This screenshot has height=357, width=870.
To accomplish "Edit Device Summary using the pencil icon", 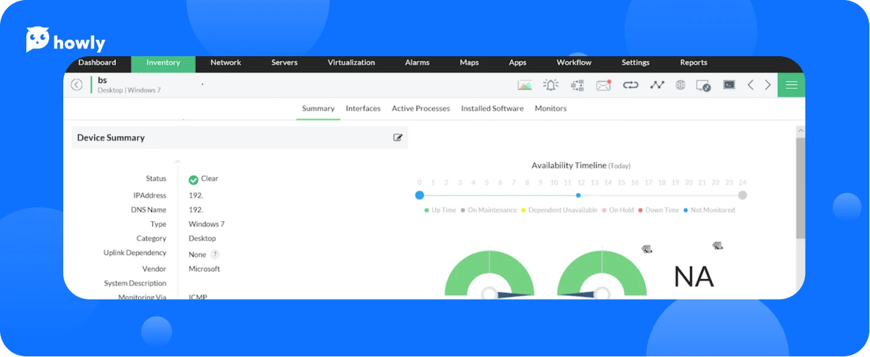I will click(398, 137).
